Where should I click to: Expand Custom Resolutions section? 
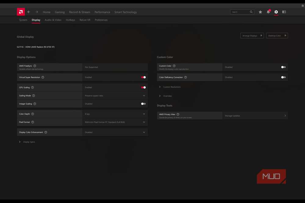[x=170, y=87]
